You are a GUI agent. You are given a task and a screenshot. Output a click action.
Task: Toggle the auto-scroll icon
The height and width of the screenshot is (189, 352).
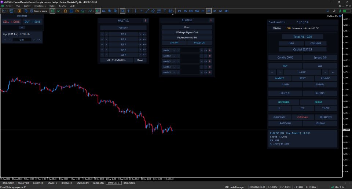click(x=104, y=11)
